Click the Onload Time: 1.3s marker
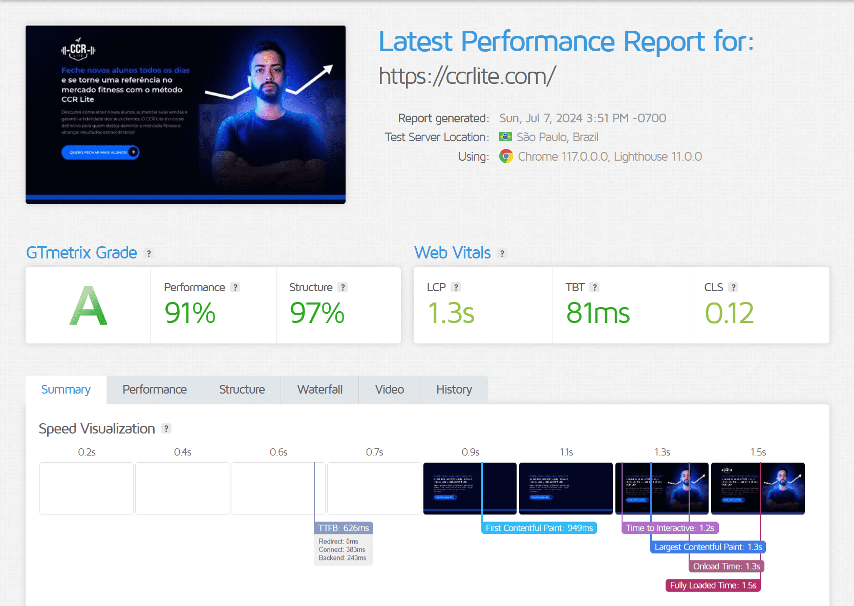 pyautogui.click(x=727, y=566)
